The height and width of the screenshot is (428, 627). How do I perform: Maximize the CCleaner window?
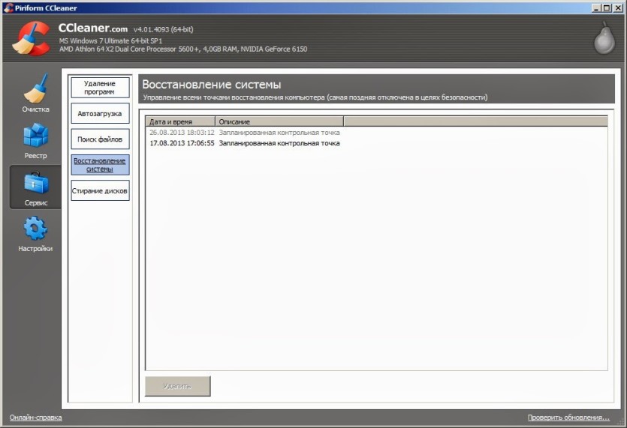point(606,7)
